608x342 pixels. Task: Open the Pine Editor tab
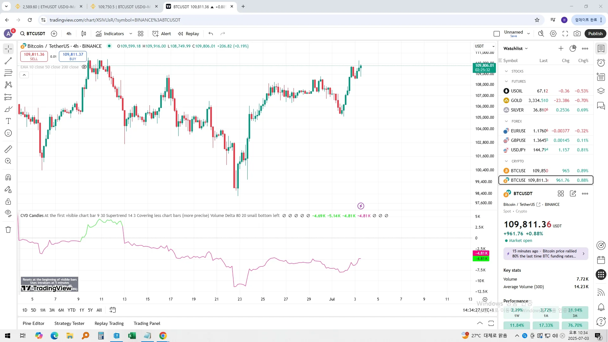[x=34, y=323]
